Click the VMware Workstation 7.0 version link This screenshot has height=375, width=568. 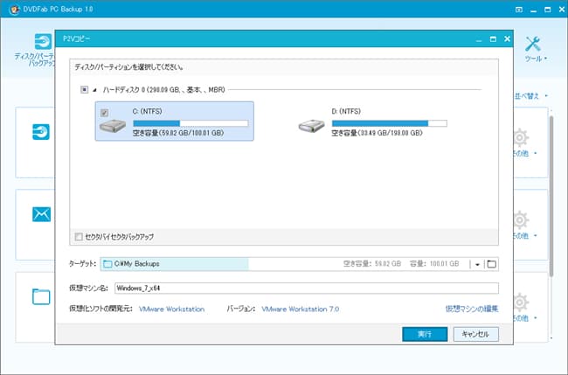pos(300,309)
